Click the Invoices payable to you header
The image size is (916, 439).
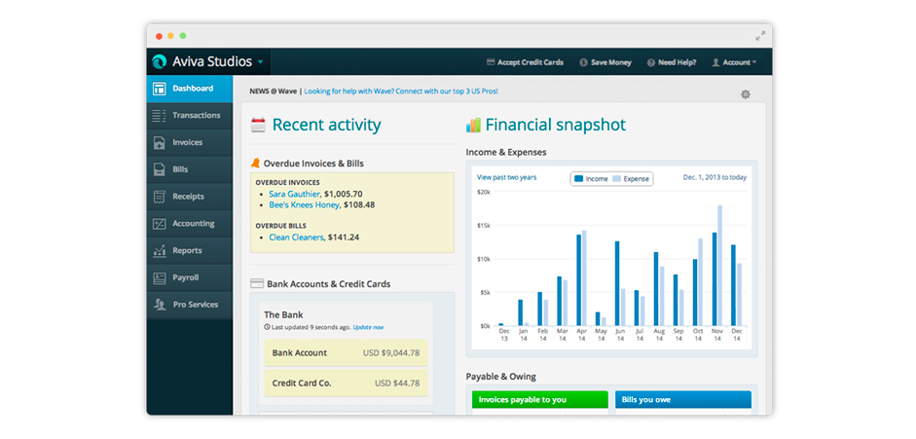click(540, 400)
